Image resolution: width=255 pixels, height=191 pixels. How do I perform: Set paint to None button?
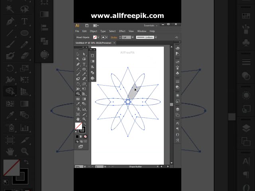tap(85, 136)
